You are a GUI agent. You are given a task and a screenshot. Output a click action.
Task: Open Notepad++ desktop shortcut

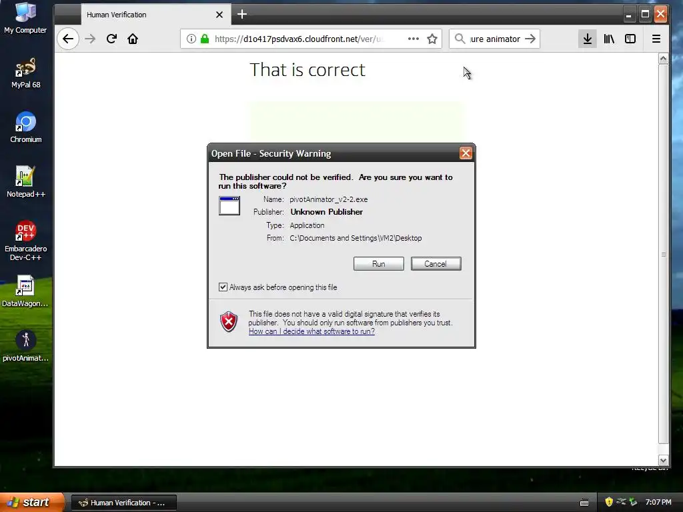(25, 183)
